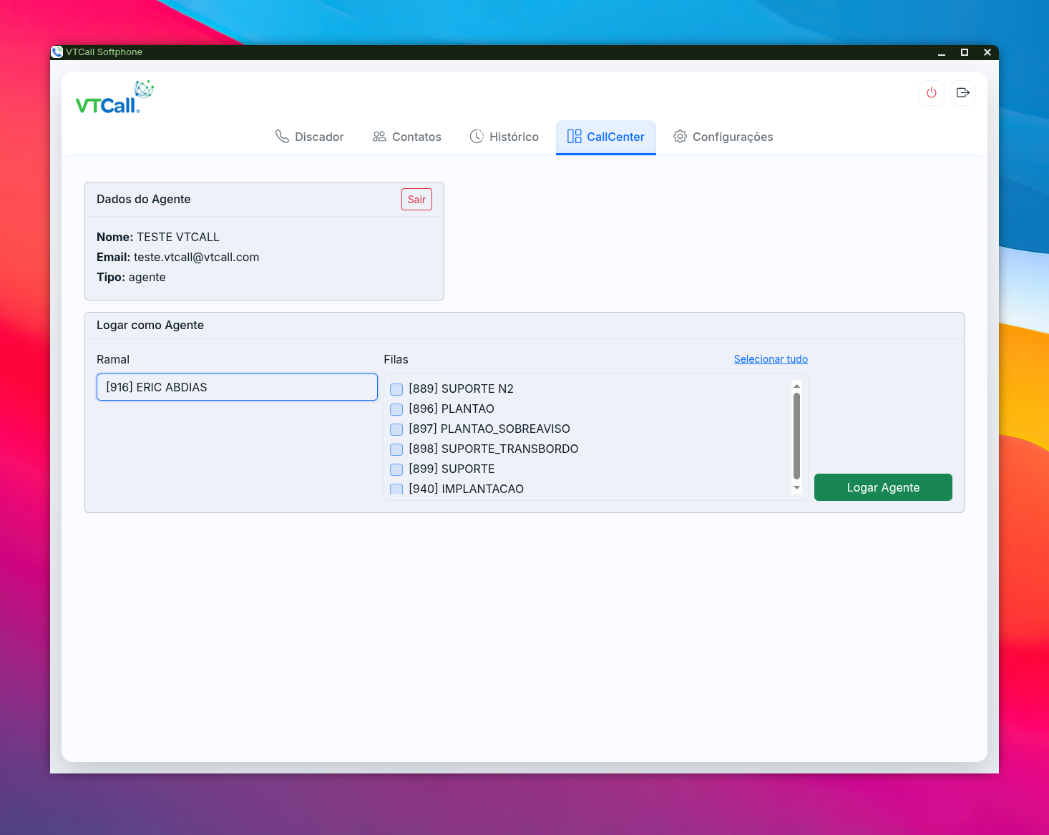Click the gear icon of Configurações

tap(680, 137)
